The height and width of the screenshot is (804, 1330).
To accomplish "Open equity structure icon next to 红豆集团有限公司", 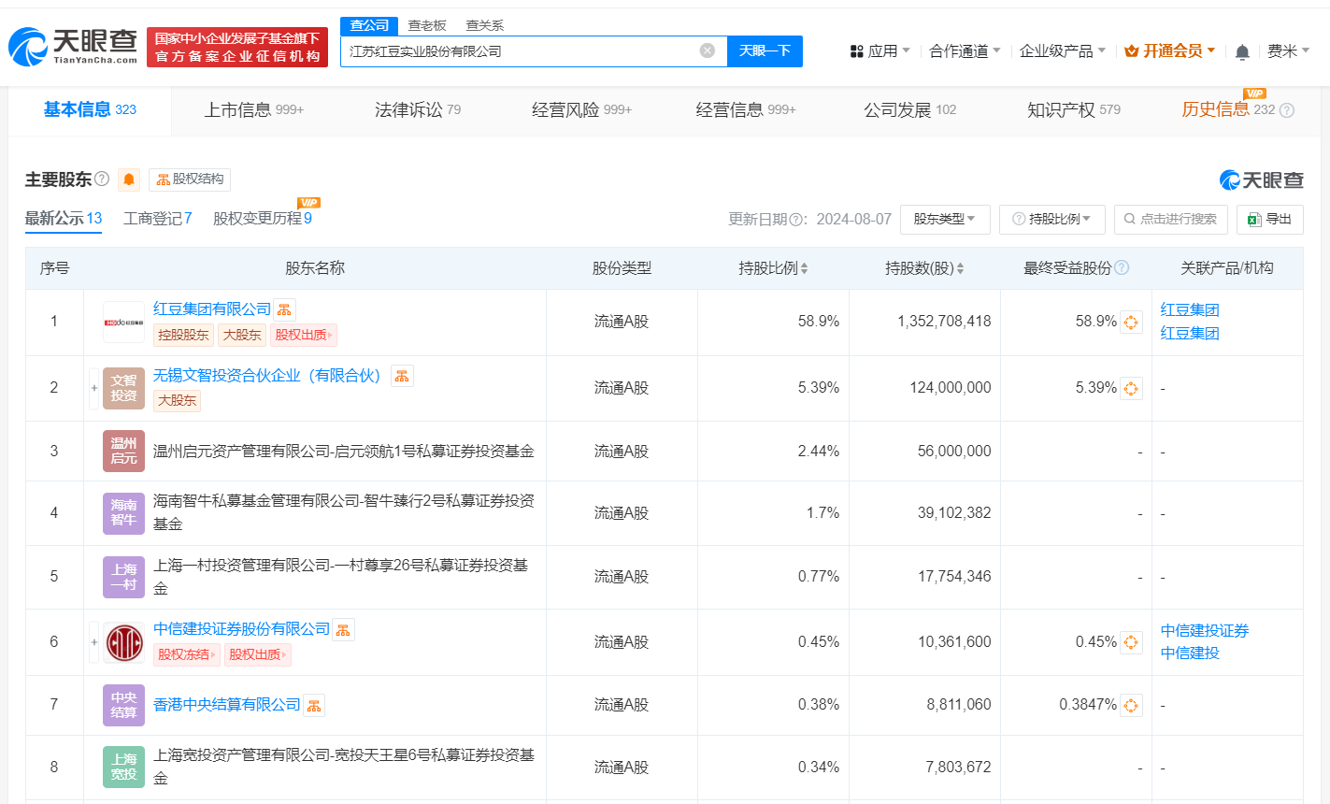I will tap(285, 309).
